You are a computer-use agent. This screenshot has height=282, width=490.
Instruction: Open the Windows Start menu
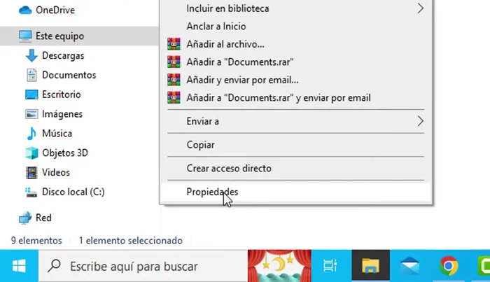[19, 266]
